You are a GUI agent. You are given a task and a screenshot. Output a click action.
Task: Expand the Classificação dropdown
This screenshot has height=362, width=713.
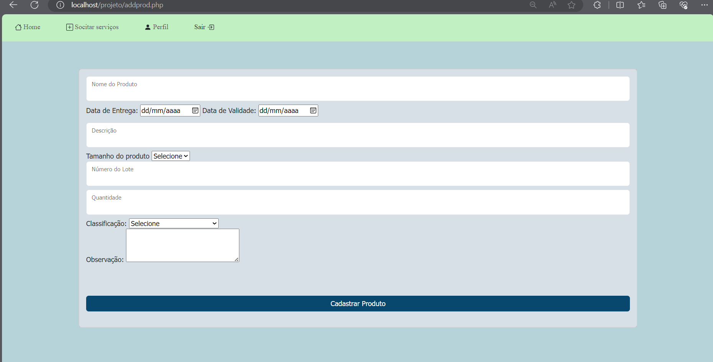pyautogui.click(x=173, y=224)
